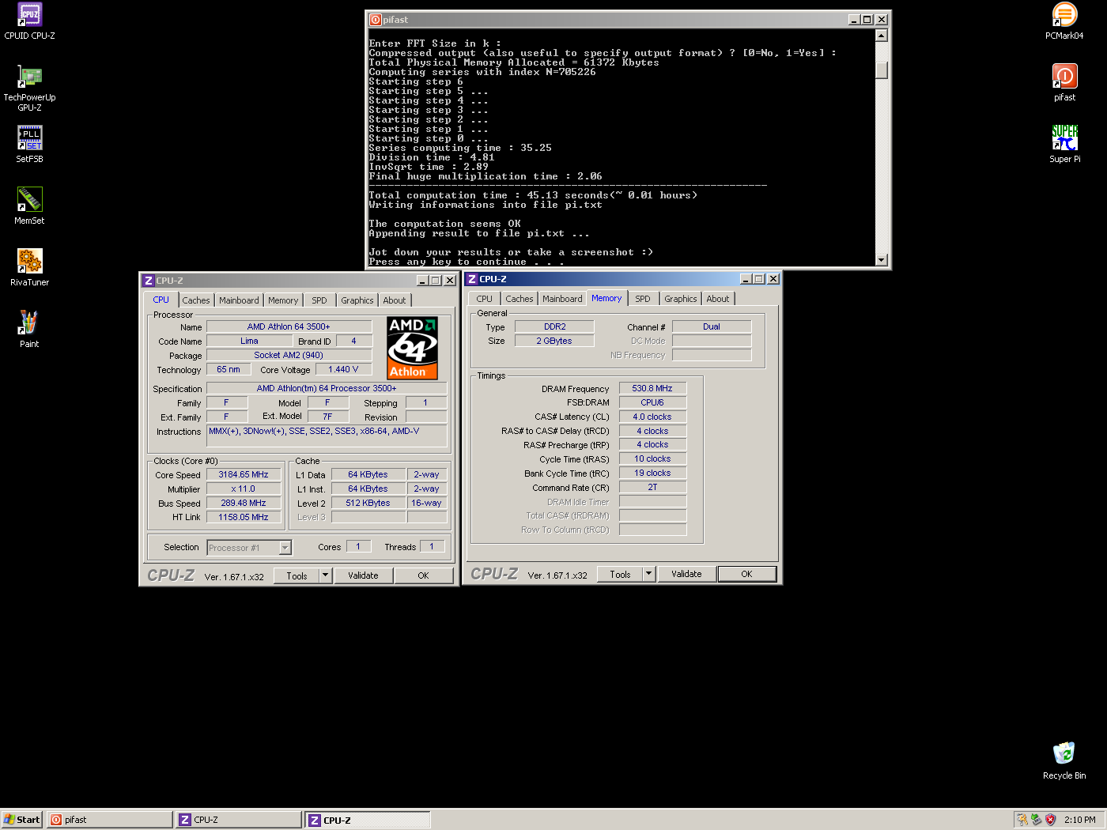Switch to CPU tab in right CPU-Z window
This screenshot has width=1107, height=830.
(x=485, y=299)
